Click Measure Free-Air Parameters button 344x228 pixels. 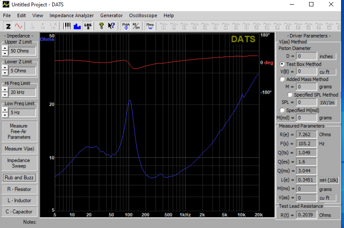19,131
